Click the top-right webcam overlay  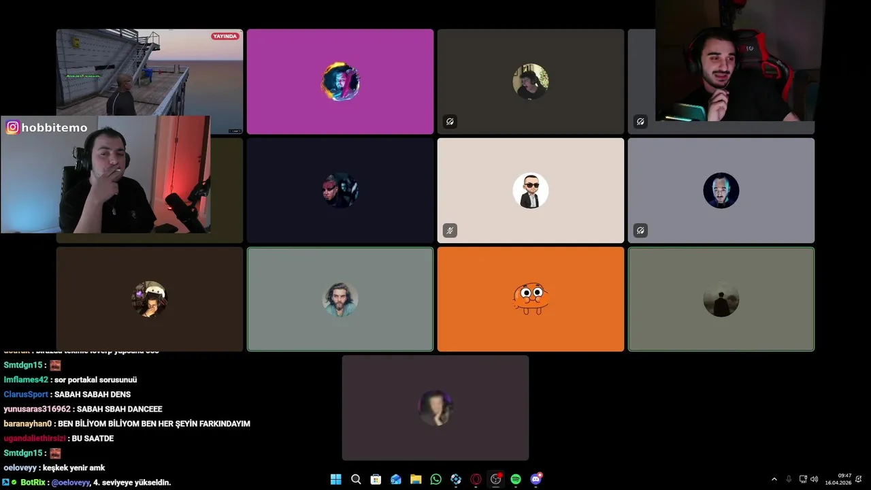tap(740, 61)
